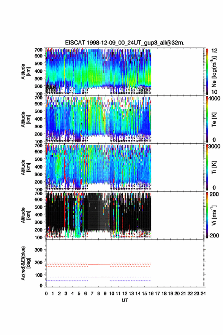Click the 0 tick on UT axis
This screenshot has width=223, height=335.
[46, 294]
